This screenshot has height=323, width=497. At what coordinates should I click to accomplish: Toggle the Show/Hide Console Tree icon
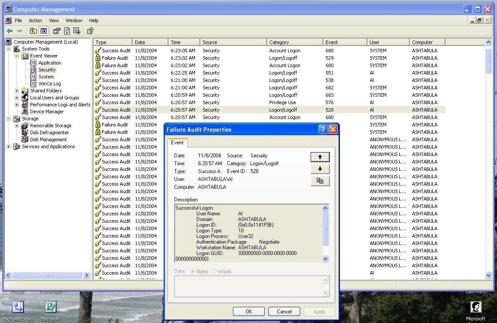44,31
